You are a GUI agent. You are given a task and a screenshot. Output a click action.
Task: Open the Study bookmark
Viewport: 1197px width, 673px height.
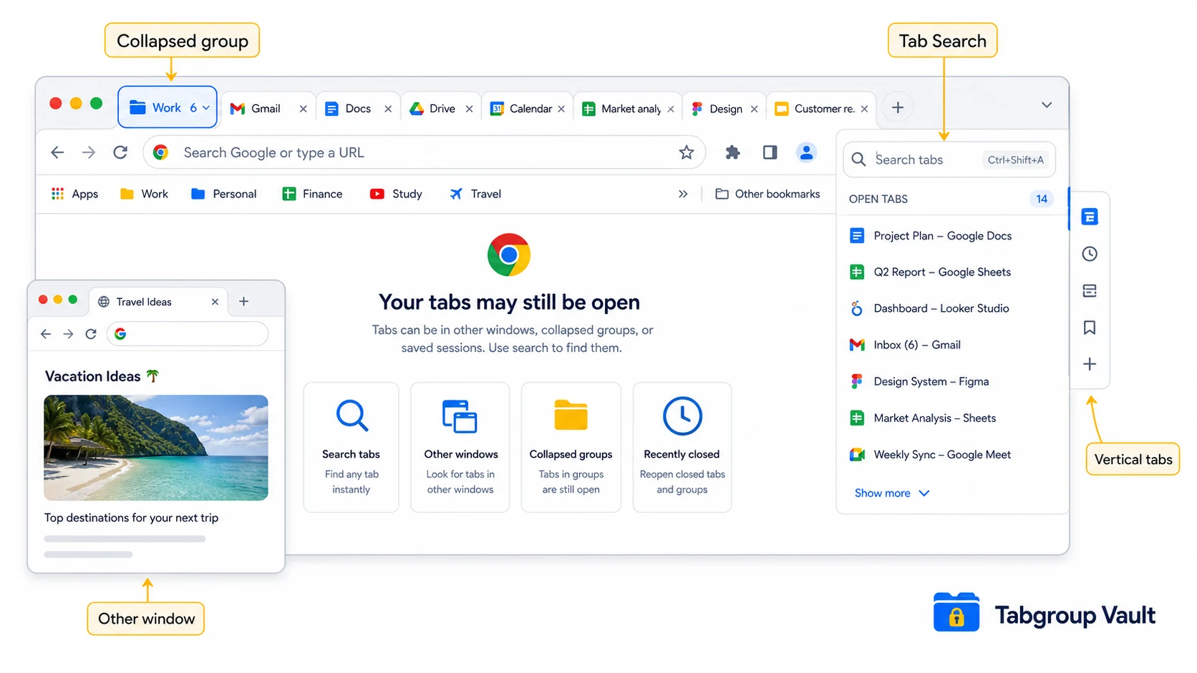tap(396, 194)
